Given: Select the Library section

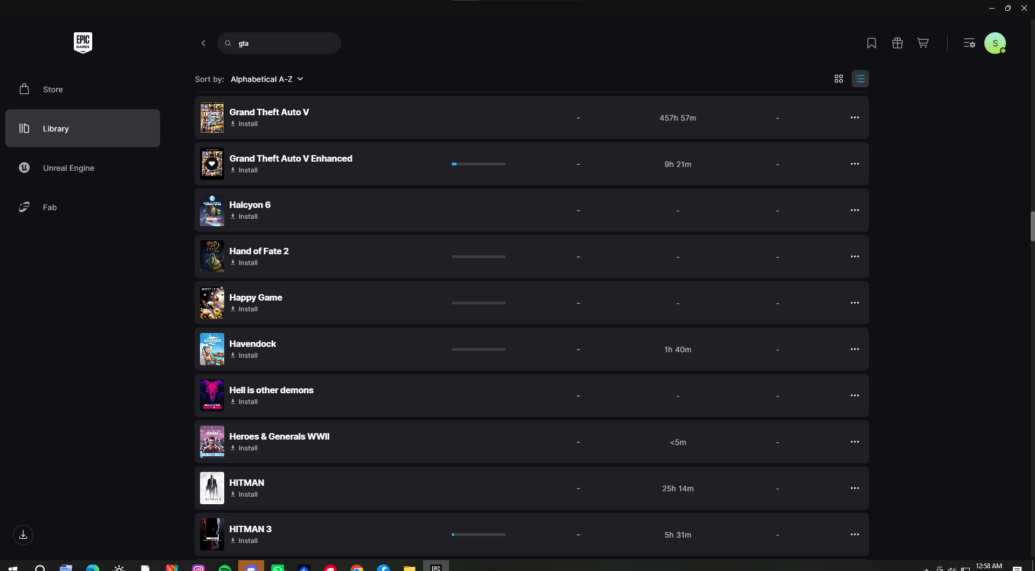Looking at the screenshot, I should (x=82, y=128).
